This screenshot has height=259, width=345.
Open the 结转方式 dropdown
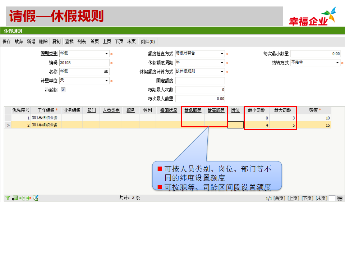point(337,63)
